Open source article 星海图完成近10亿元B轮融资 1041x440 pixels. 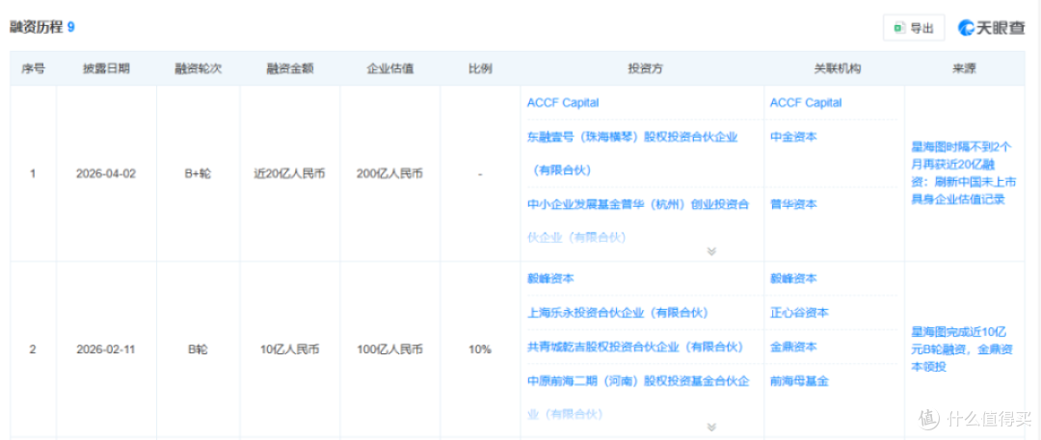click(961, 349)
